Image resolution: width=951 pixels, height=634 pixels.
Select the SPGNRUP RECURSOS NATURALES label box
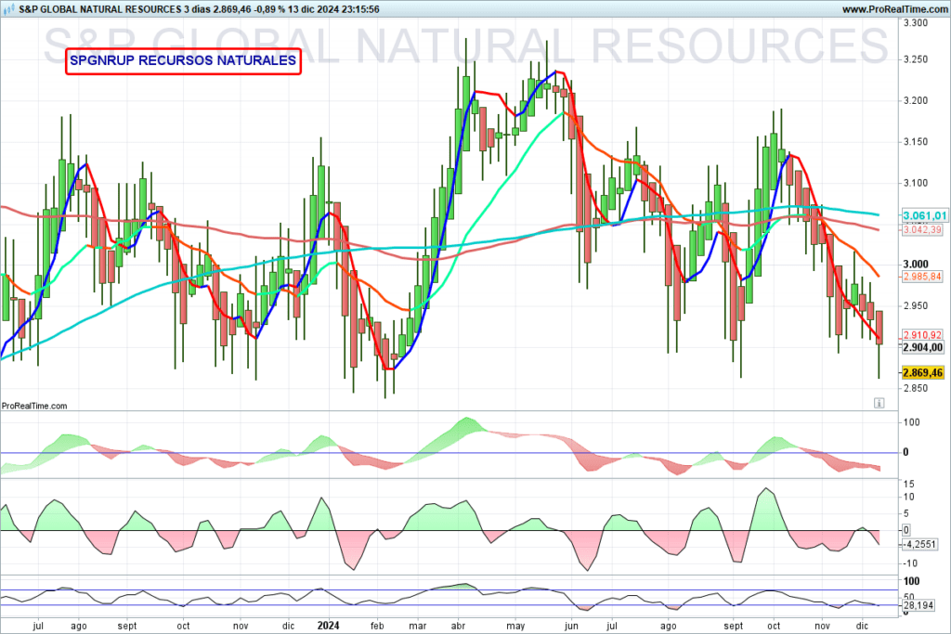pos(183,61)
